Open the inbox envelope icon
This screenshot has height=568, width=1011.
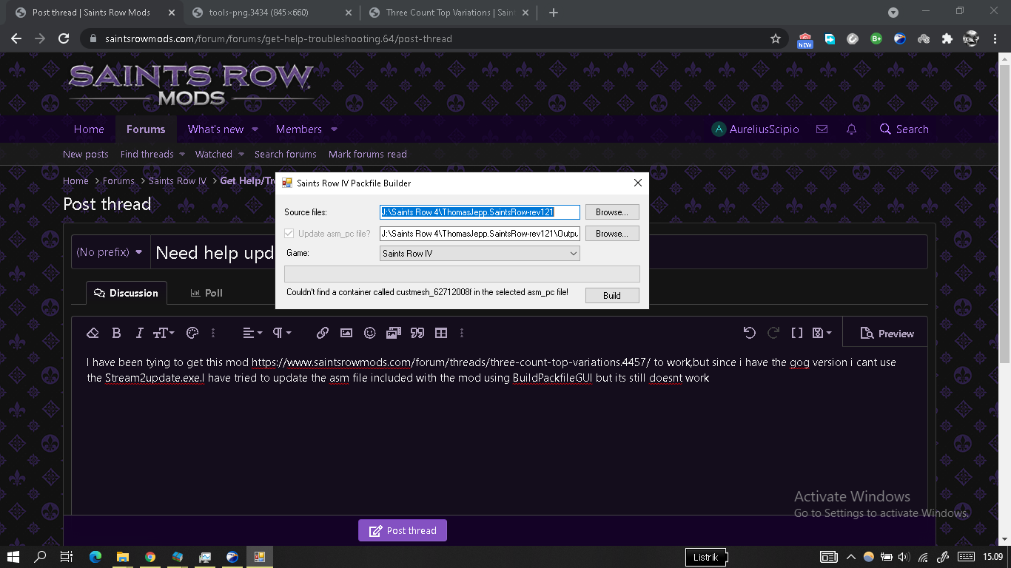(x=822, y=129)
